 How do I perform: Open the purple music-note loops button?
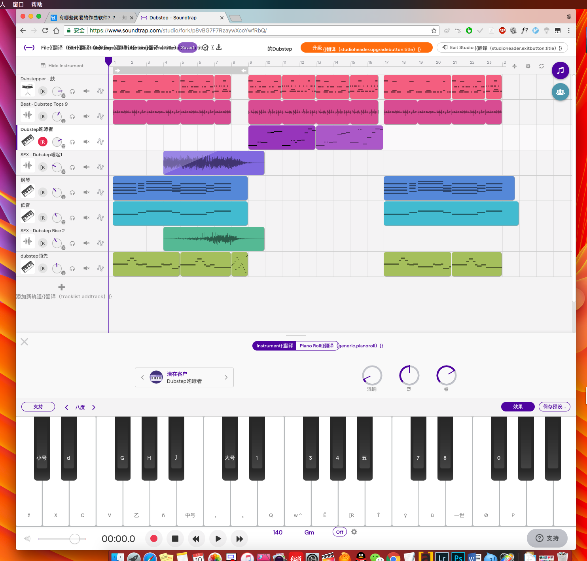pos(560,70)
